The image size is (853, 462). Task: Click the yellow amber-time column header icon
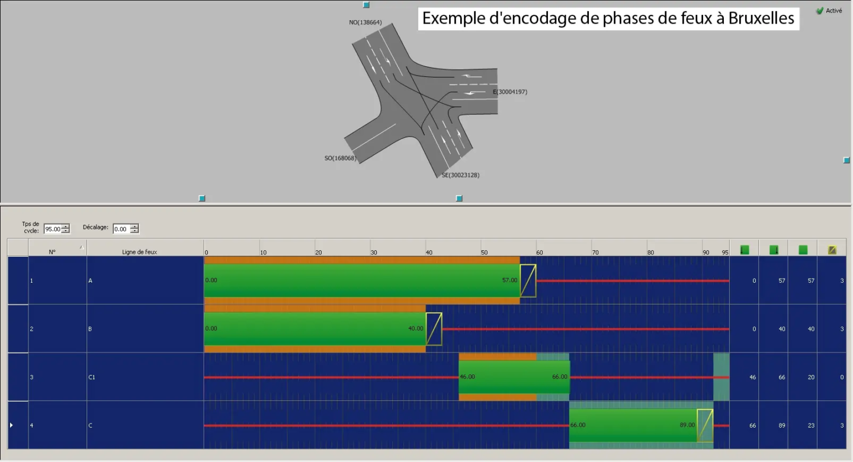click(832, 250)
